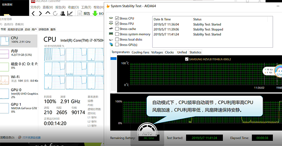Open the graph chart icon in AIDA64 toolbar
The width and height of the screenshot is (282, 146).
coord(70,13)
